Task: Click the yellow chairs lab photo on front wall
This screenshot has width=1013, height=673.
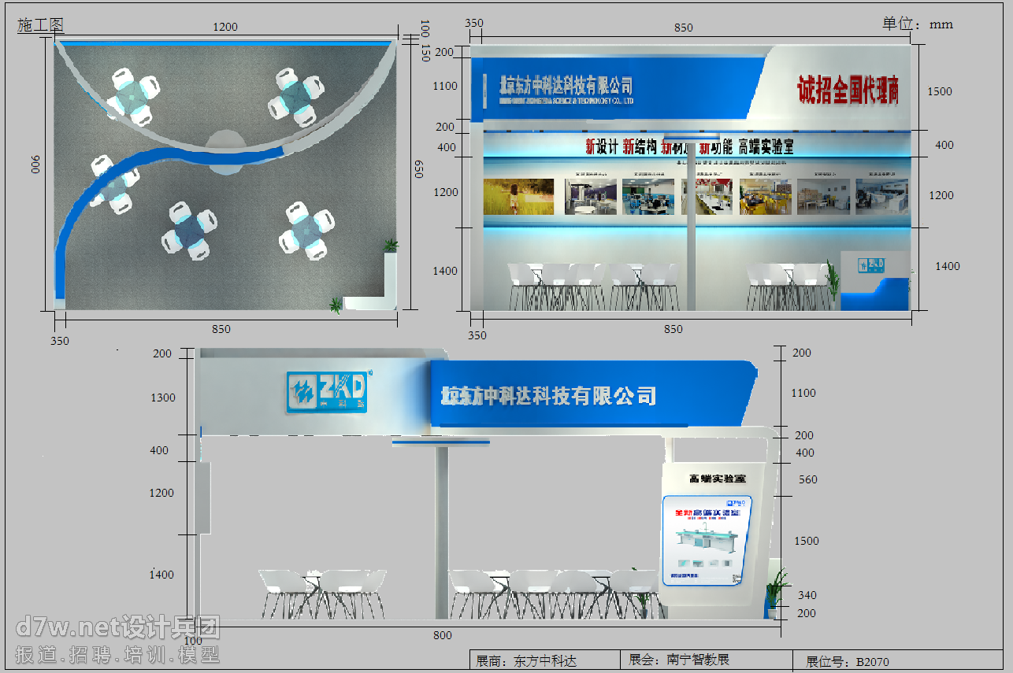Action: pyautogui.click(x=765, y=196)
